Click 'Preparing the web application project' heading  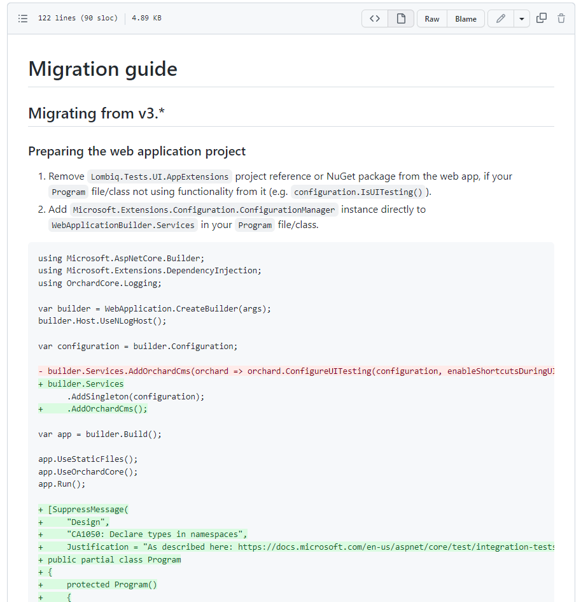pos(137,151)
